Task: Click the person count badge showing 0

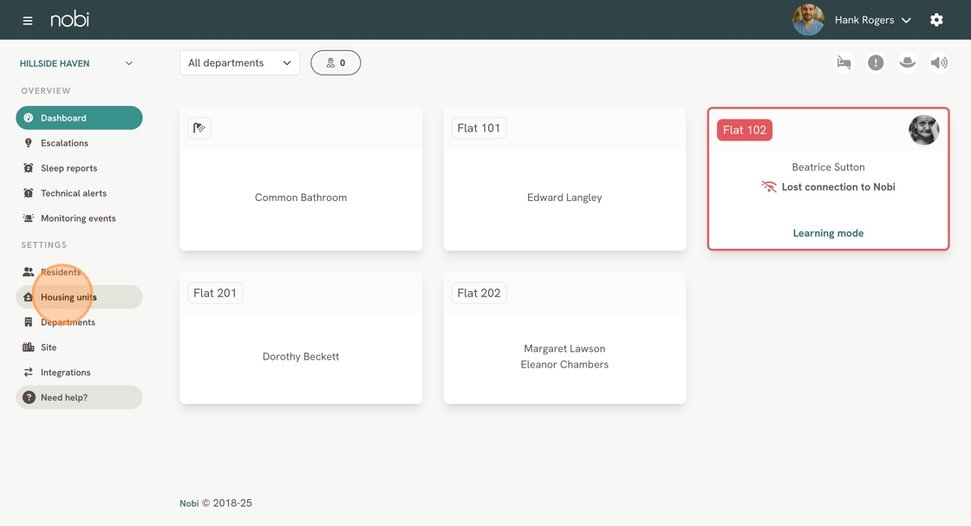Action: click(x=336, y=62)
